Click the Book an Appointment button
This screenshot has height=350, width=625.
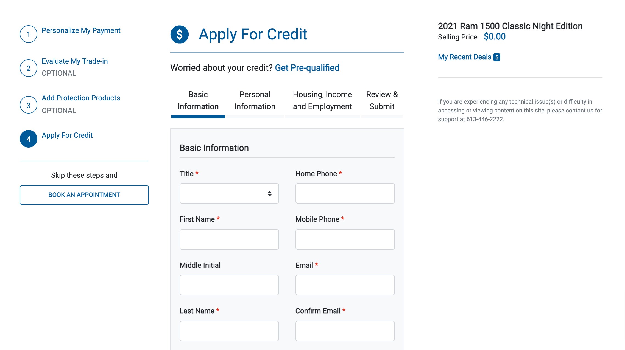[x=84, y=195]
